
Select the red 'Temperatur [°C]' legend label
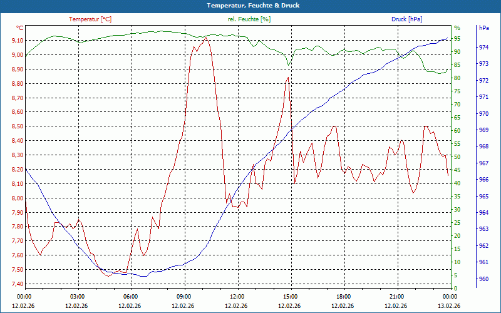pyautogui.click(x=90, y=19)
